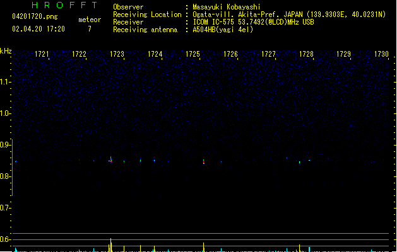Click the 1724 time axis marker
Viewport: 397px width, 252px height.
[155, 54]
